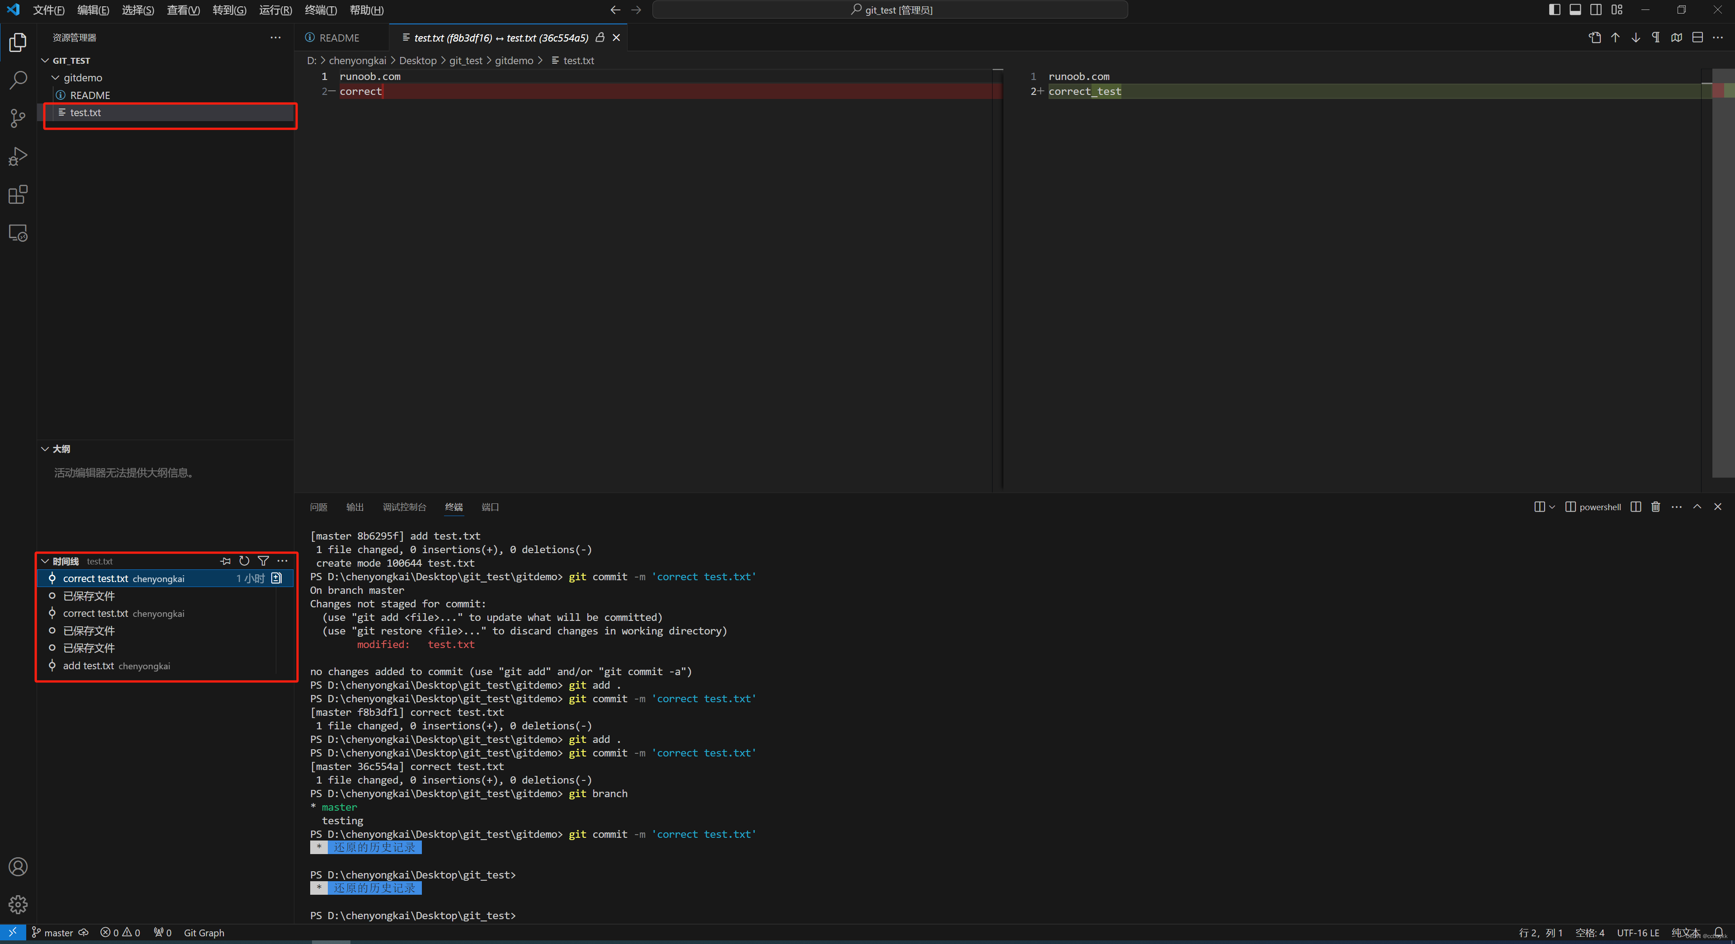Image resolution: width=1735 pixels, height=944 pixels.
Task: Open the 查看(V) menu
Action: coord(183,10)
